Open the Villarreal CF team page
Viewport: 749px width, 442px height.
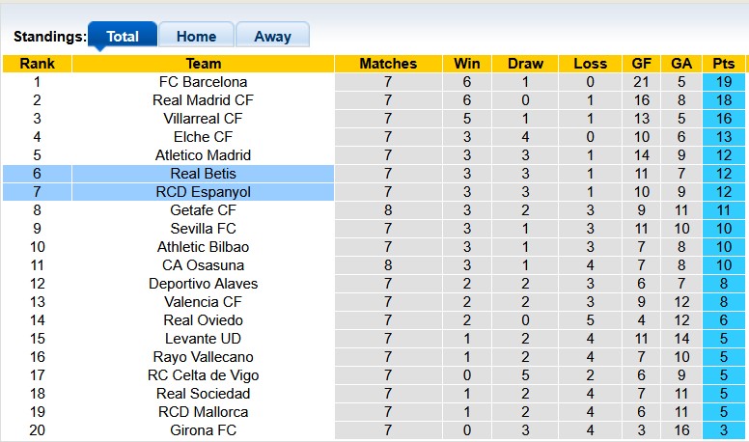203,119
